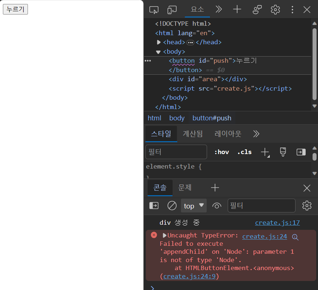This screenshot has height=290, width=318.
Task: Select the div id="area" node
Action: [x=208, y=79]
